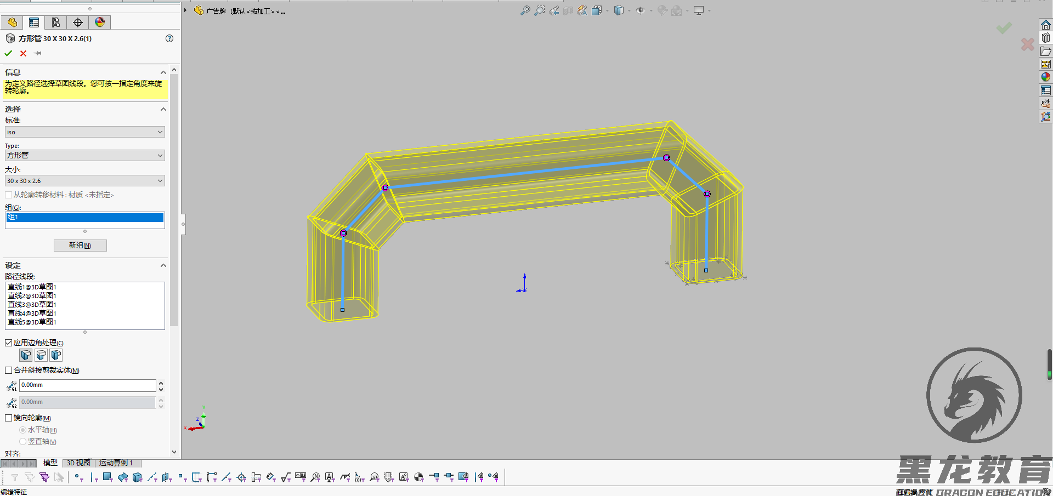Click the 新组 button
Image resolution: width=1053 pixels, height=496 pixels.
[80, 245]
